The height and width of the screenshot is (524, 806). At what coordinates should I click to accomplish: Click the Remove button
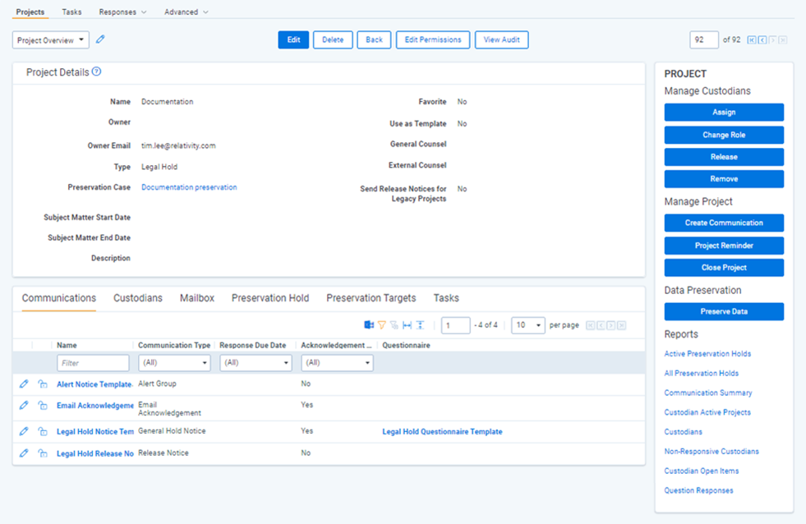(724, 179)
